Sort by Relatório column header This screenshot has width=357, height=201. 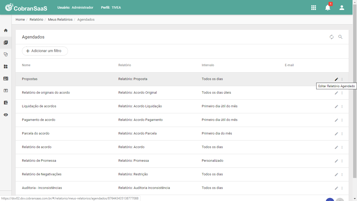125,65
